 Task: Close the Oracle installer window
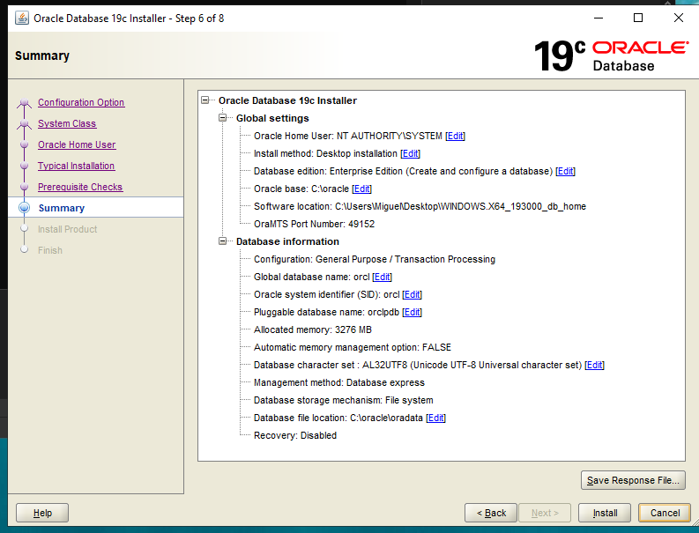click(x=678, y=18)
